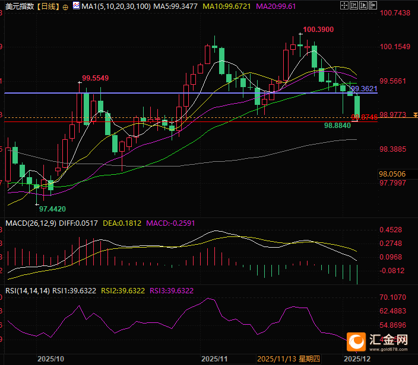Click the 98.8840 low price label
The image size is (418, 365).
point(337,126)
